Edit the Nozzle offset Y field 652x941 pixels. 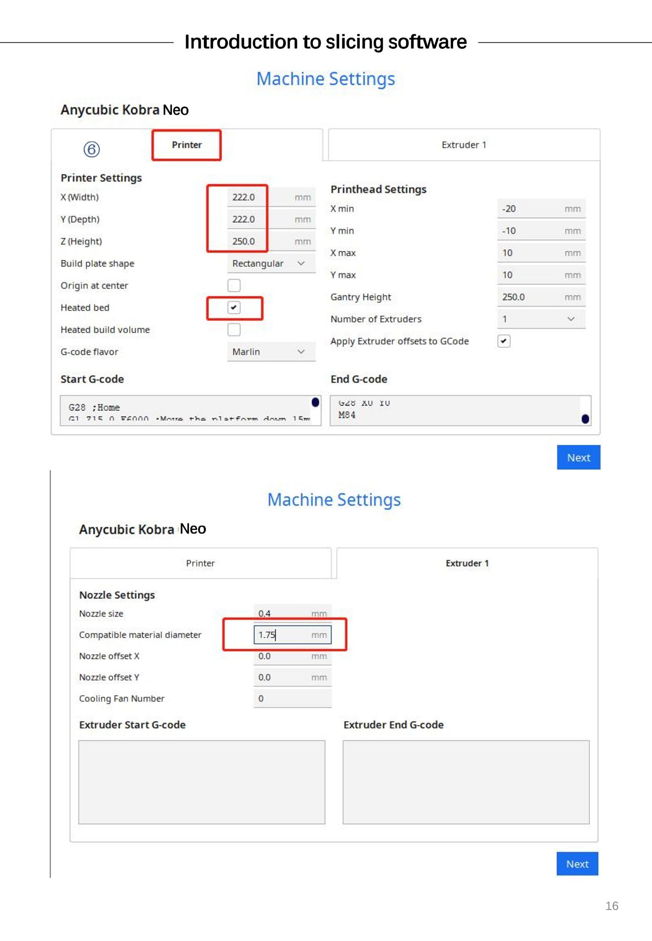pyautogui.click(x=292, y=677)
